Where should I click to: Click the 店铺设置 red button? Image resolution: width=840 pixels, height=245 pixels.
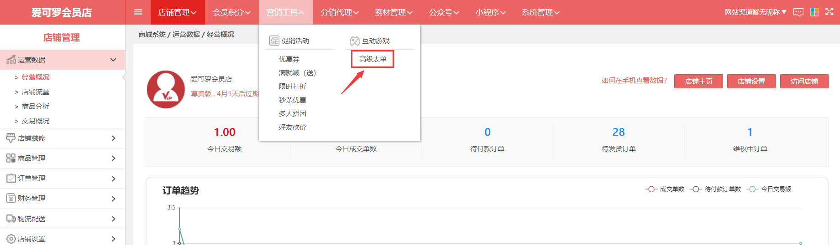(x=751, y=82)
